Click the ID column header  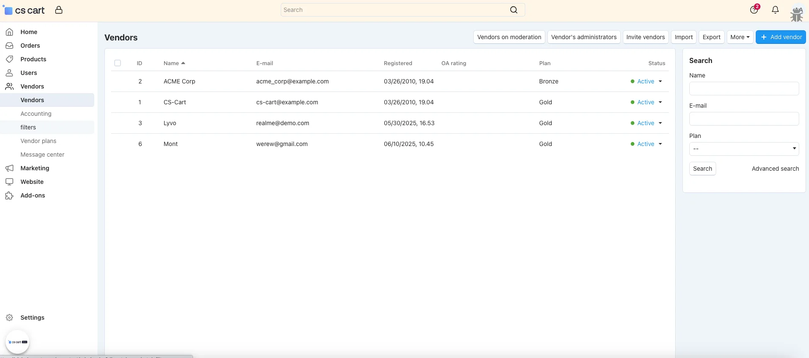click(139, 63)
